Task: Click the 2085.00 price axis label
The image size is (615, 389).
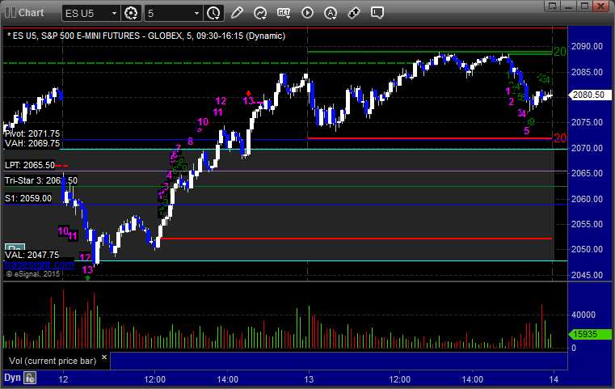Action: (x=587, y=72)
